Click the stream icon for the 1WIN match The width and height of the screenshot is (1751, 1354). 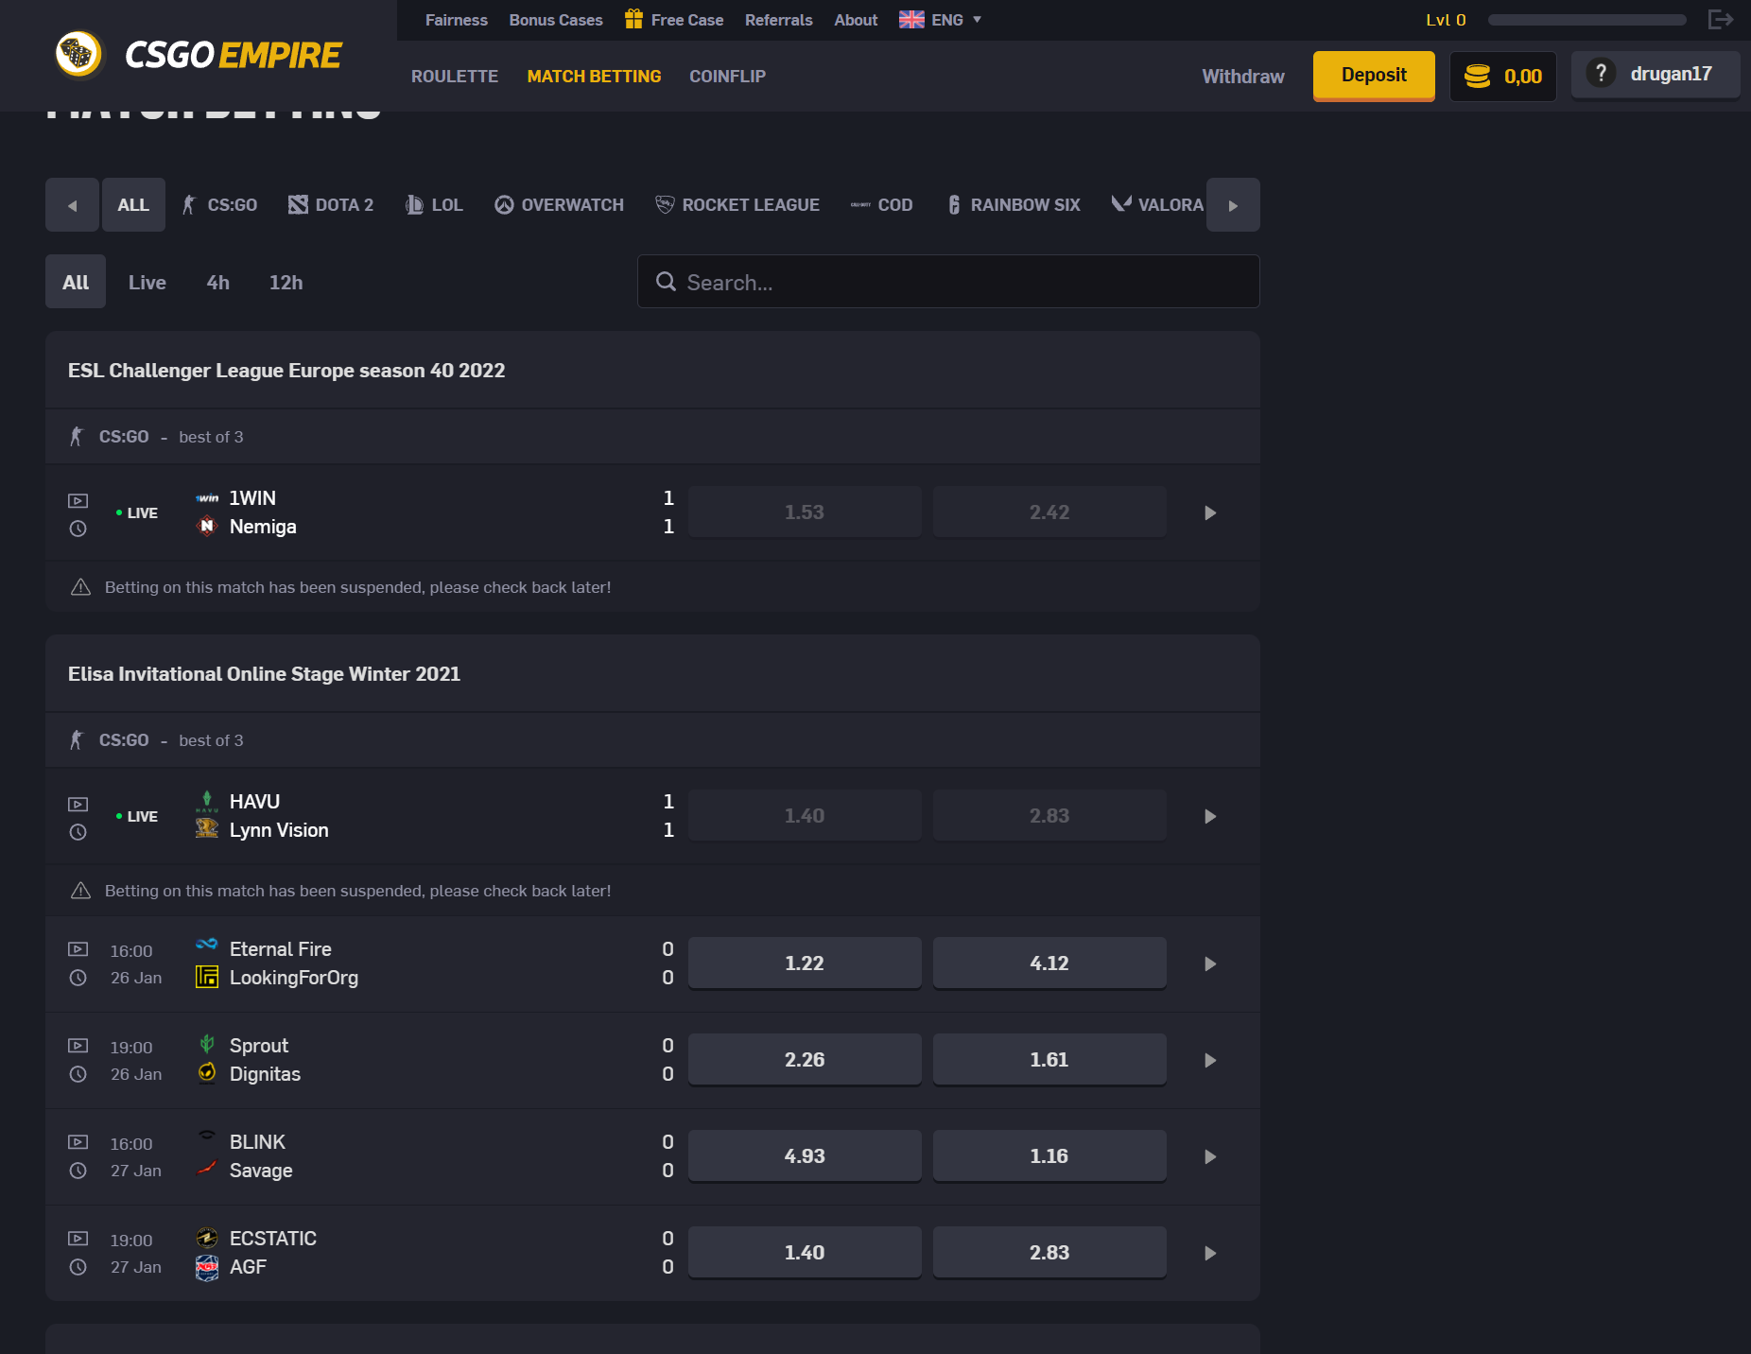78,500
